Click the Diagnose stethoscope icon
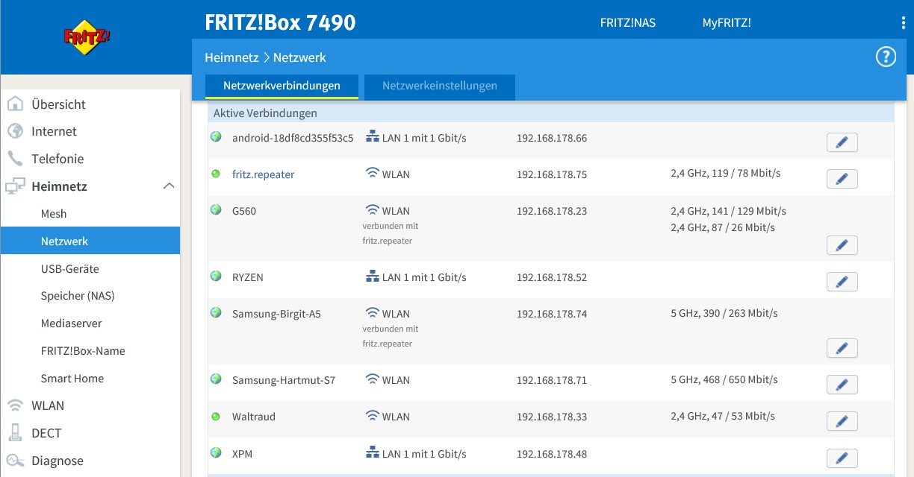This screenshot has height=477, width=914. (15, 461)
